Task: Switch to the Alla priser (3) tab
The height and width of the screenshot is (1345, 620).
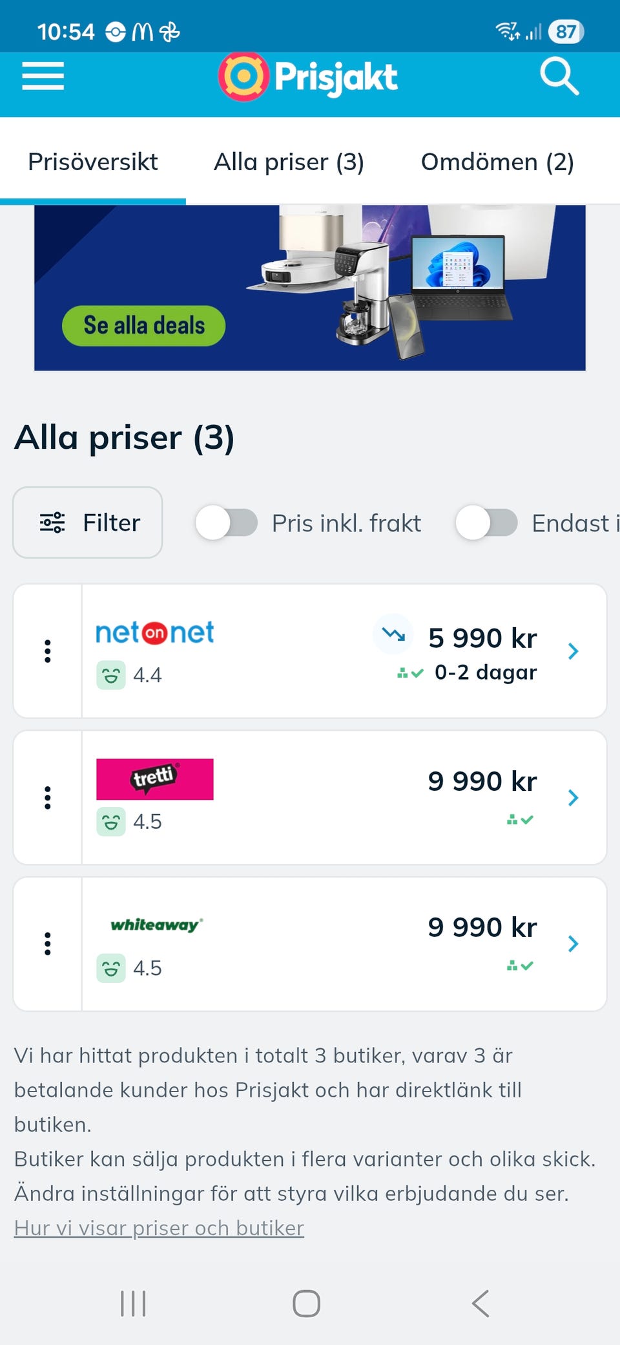Action: (289, 162)
